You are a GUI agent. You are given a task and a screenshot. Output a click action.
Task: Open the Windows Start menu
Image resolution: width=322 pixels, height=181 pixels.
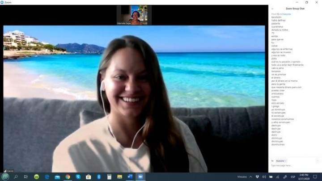coord(5,177)
